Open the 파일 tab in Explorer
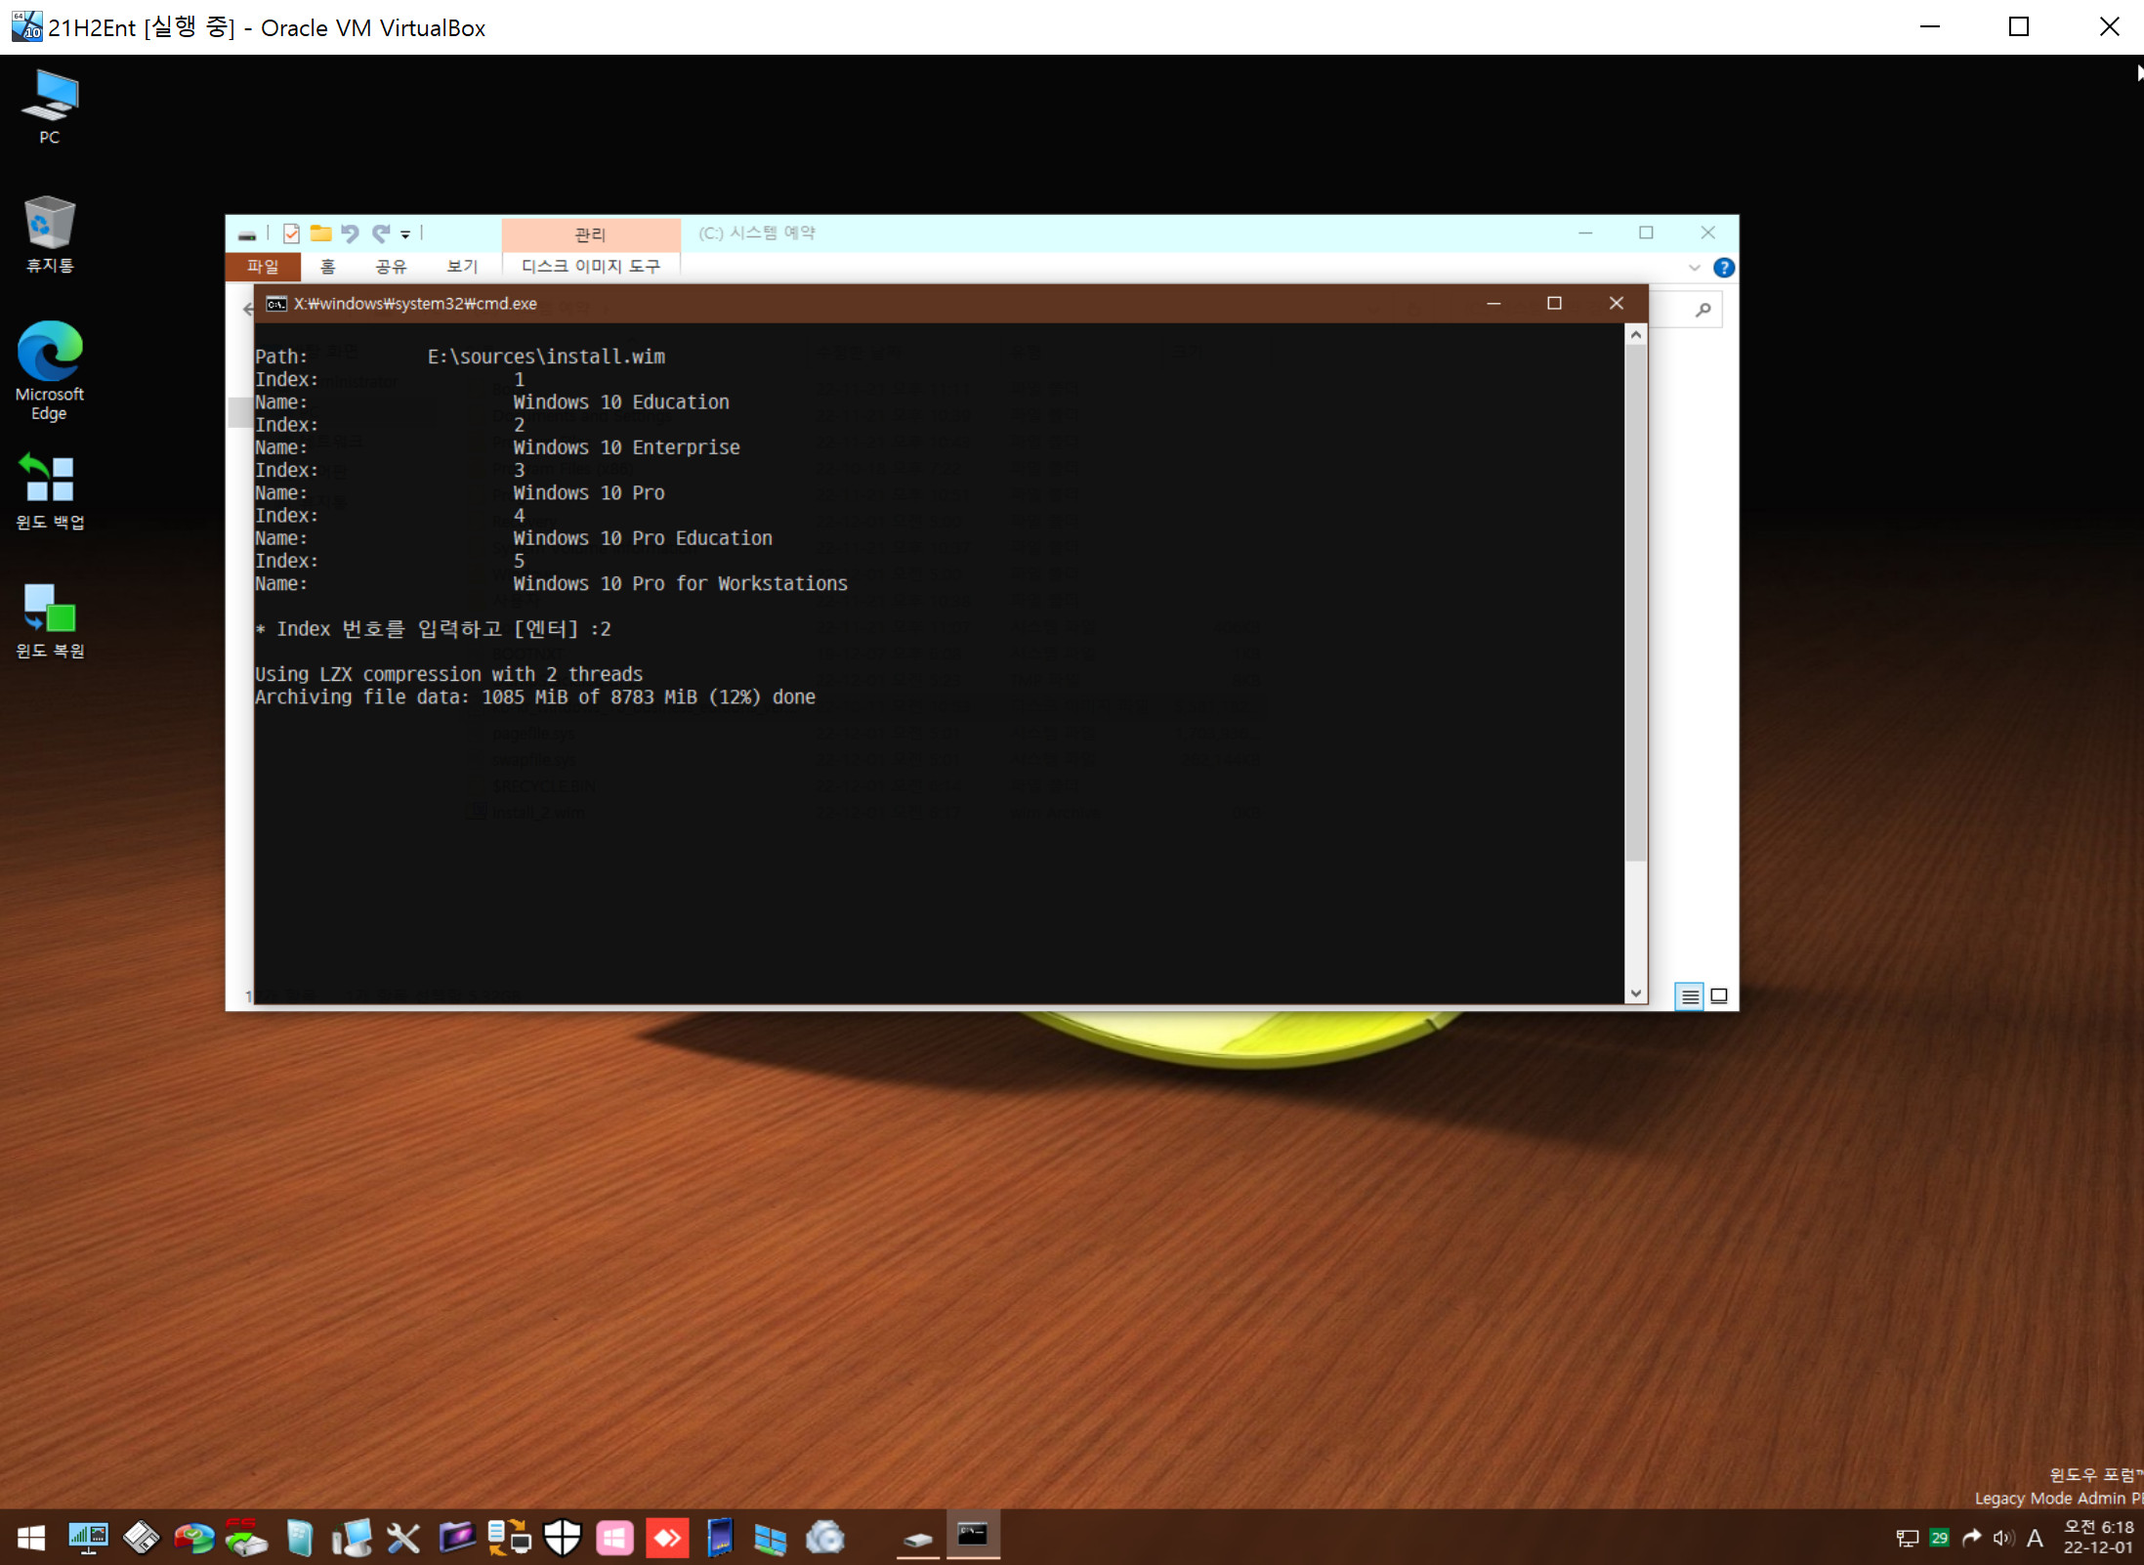 pos(263,266)
